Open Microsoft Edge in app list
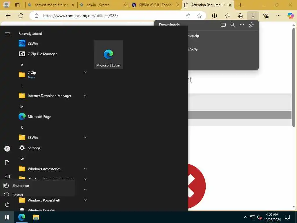 tap(53, 116)
